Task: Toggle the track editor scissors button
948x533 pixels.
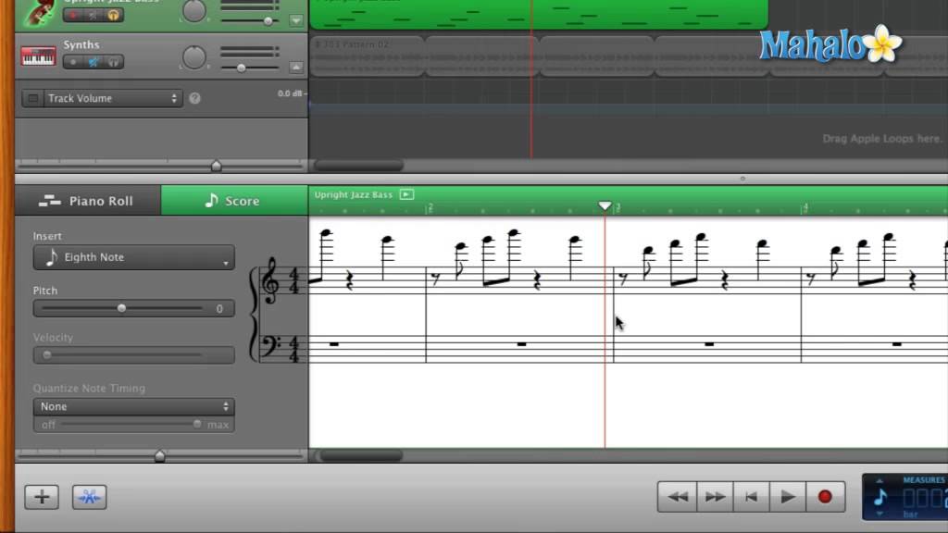Action: pos(90,497)
